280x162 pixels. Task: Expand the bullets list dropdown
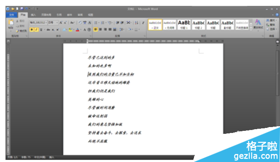[99, 23]
